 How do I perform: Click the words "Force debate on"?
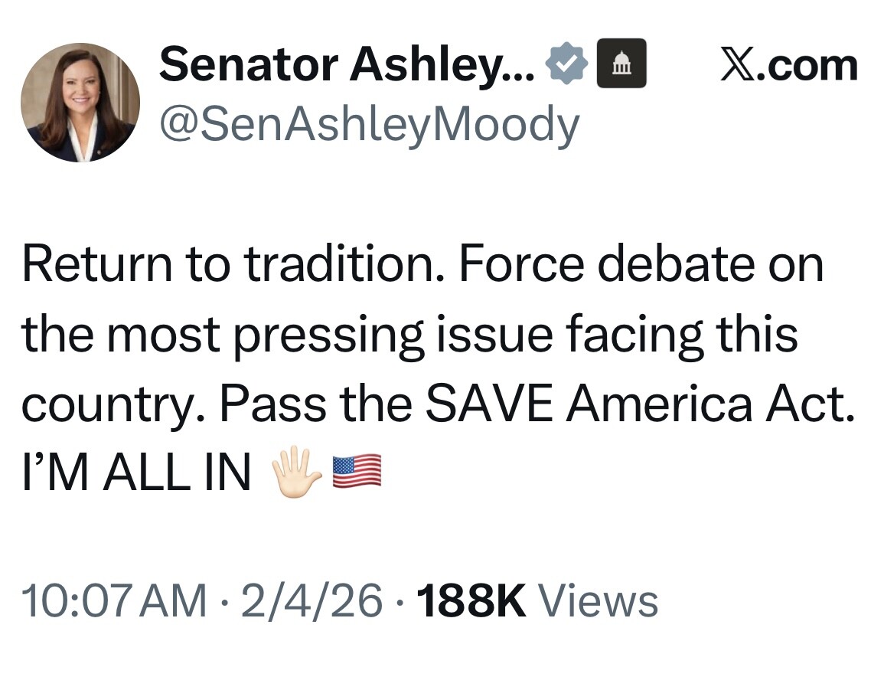641,265
